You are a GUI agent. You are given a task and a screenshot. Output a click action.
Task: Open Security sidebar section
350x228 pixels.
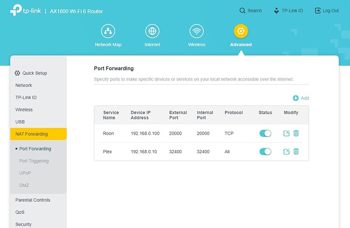click(x=23, y=224)
